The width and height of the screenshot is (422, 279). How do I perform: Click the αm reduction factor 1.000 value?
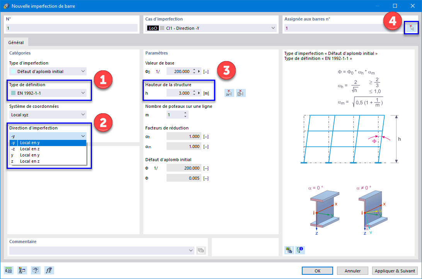tap(184, 146)
